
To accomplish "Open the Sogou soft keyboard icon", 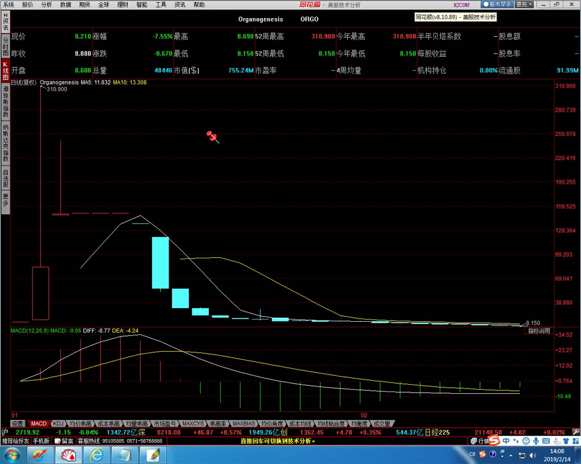I will tap(546, 441).
